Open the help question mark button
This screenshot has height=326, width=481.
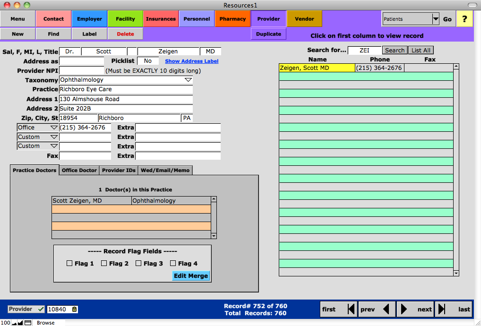[x=464, y=19]
